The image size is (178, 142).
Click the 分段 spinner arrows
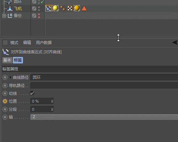click(52, 109)
